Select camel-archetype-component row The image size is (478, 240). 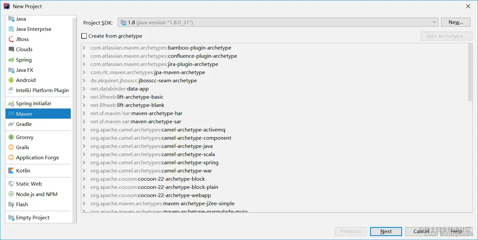point(275,138)
